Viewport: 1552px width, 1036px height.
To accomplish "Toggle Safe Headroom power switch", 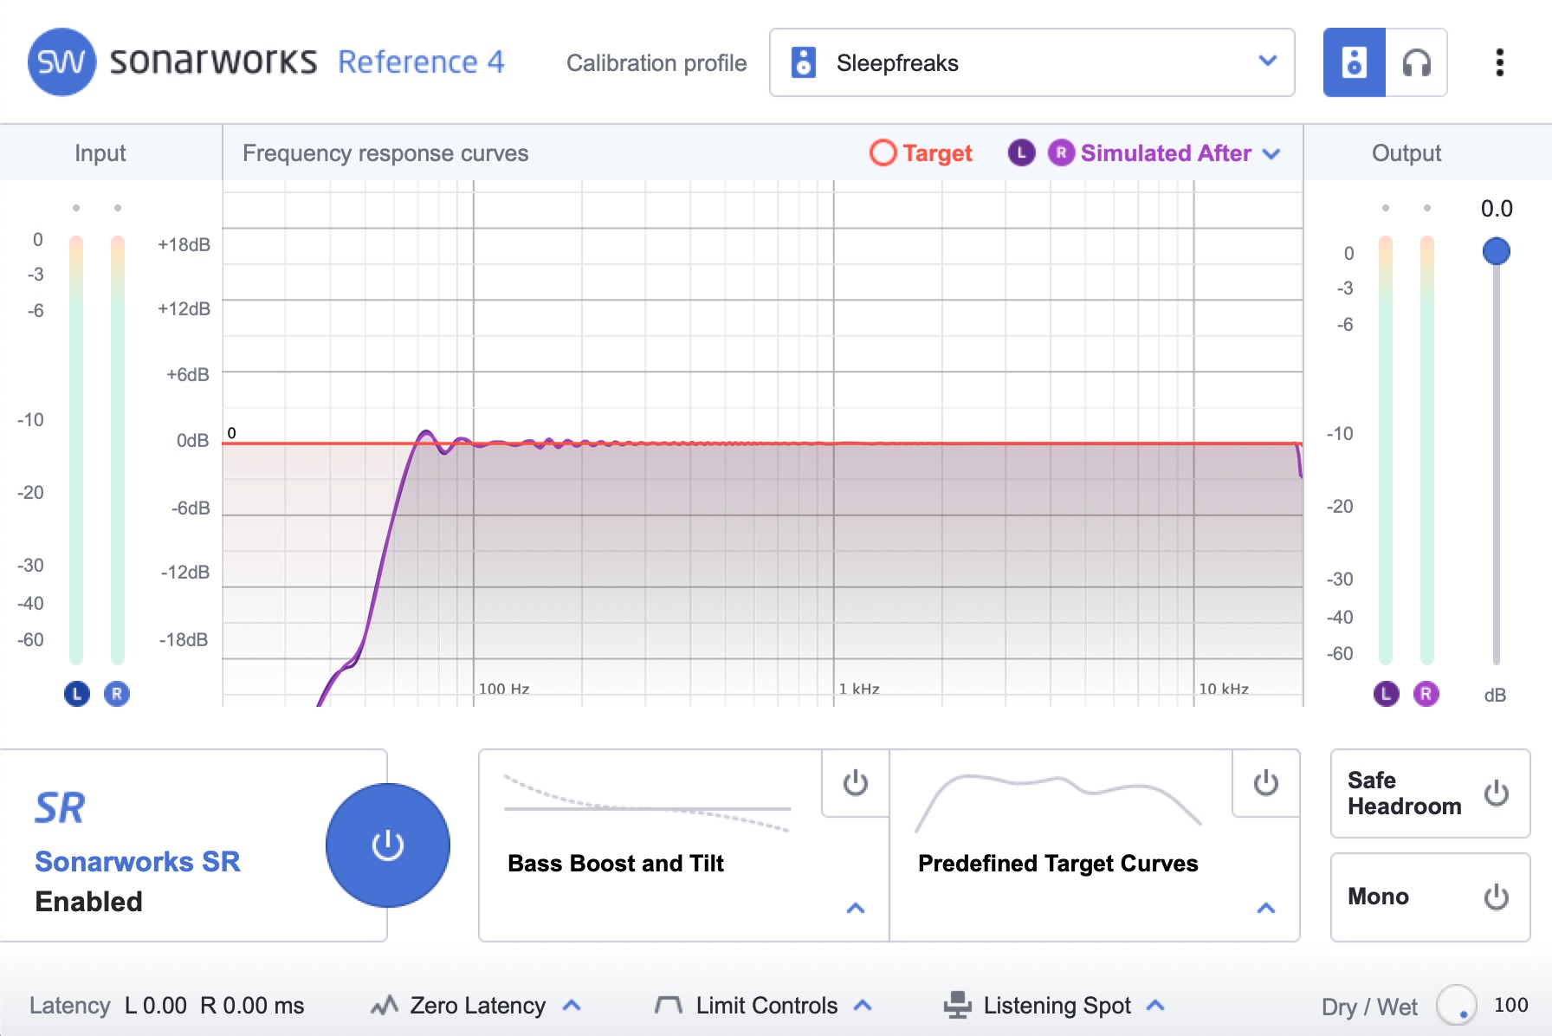I will coord(1496,793).
